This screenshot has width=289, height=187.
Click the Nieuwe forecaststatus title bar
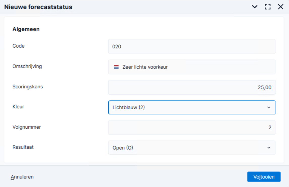[x=38, y=7]
